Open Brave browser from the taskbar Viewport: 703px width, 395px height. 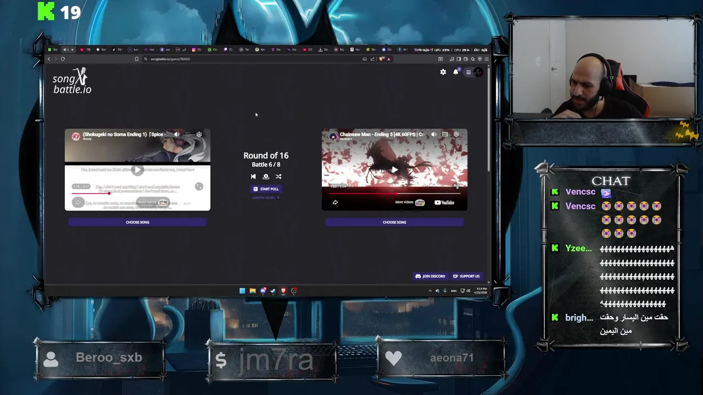283,291
